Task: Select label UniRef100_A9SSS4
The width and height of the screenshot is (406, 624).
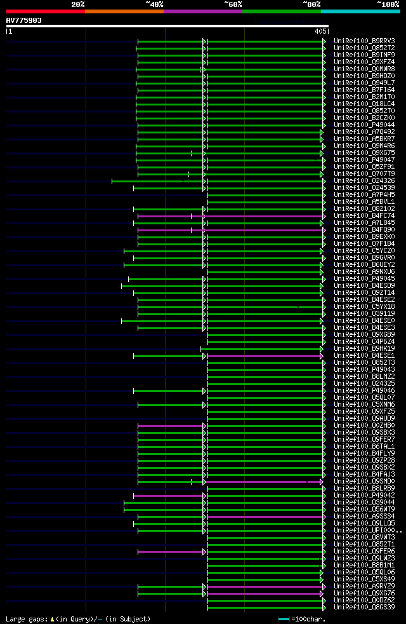Action: click(x=364, y=517)
